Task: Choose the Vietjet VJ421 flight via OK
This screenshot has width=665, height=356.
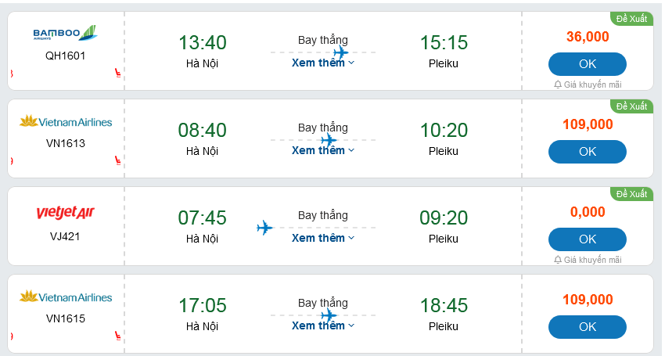Action: coord(587,239)
